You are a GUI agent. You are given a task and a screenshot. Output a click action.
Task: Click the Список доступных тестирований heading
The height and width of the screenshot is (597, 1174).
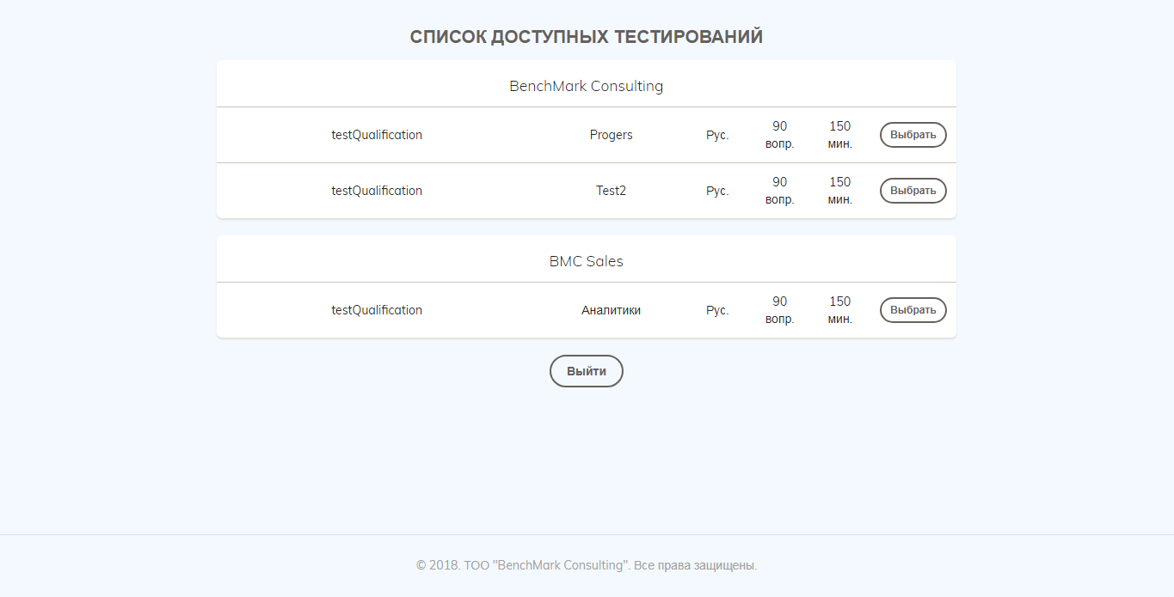pos(587,37)
